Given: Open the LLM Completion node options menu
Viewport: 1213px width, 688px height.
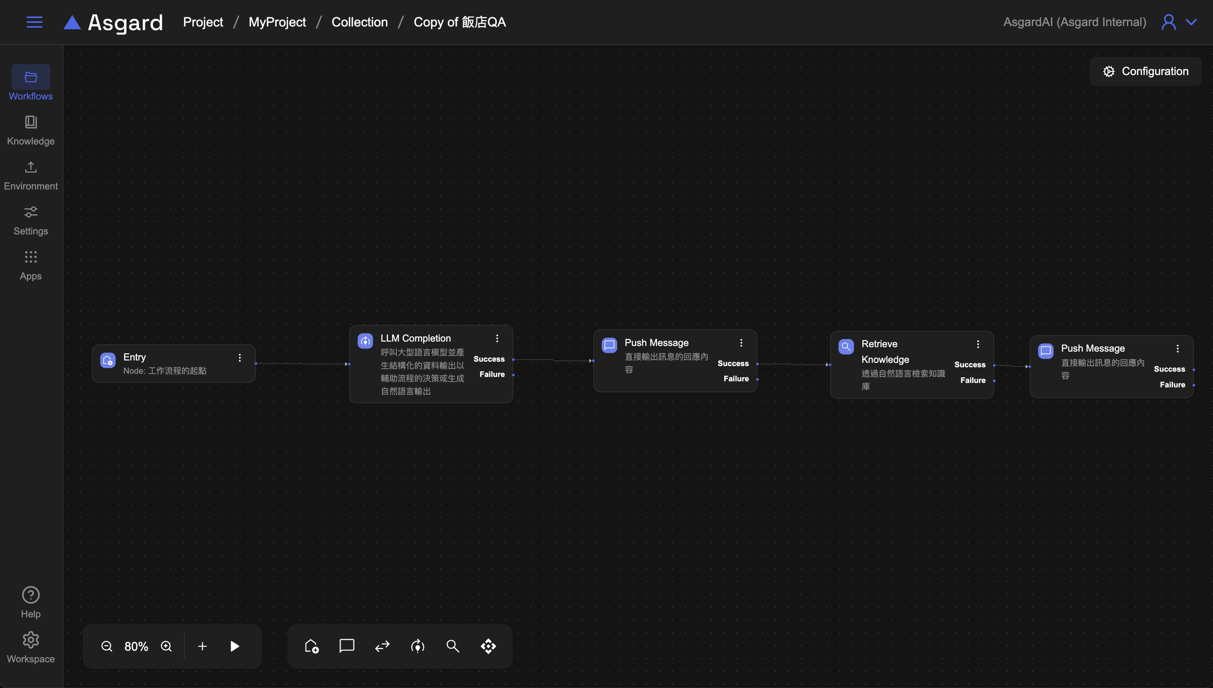Looking at the screenshot, I should point(497,338).
